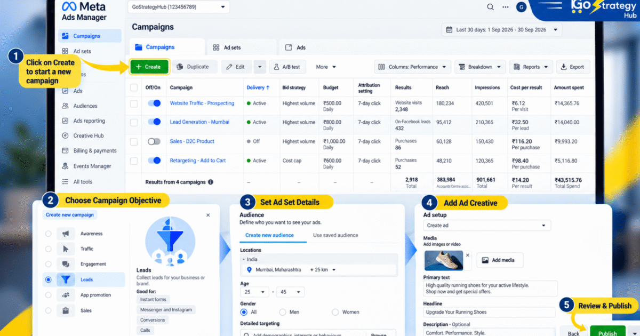Viewport: 640px width, 336px height.
Task: Open the Lead Generation - Mumbai campaign link
Action: pos(199,122)
